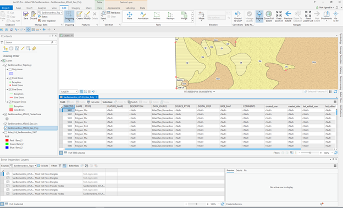Open Bookmarks in Navigate group
Viewport: 343px width, 208px height.
click(x=327, y=16)
